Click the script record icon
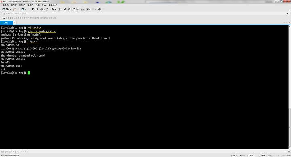Viewport: 291px width, 157px height. [87, 9]
